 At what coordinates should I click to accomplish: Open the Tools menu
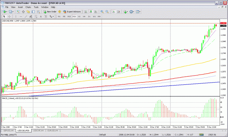click(36, 7)
